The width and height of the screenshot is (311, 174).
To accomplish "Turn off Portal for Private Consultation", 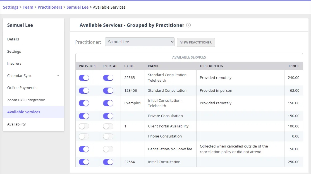I will (108, 116).
